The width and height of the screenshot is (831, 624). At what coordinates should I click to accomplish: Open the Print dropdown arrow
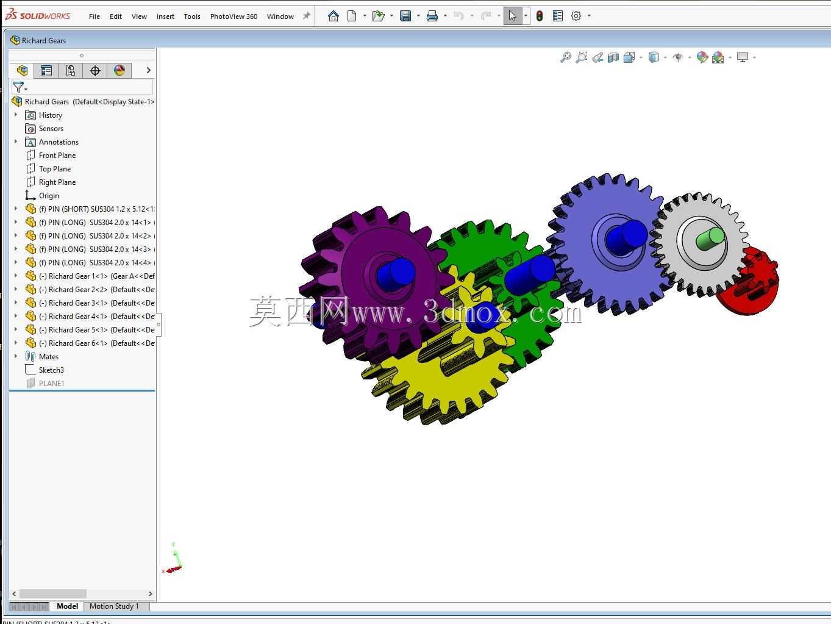445,16
